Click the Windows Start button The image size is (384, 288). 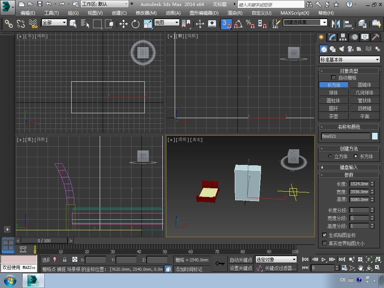pyautogui.click(x=10, y=280)
